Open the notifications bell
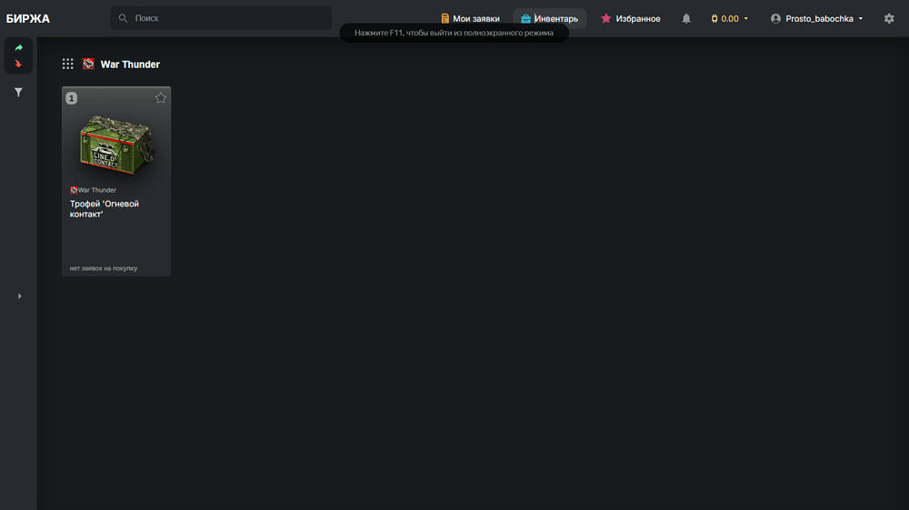The width and height of the screenshot is (909, 510). (686, 18)
